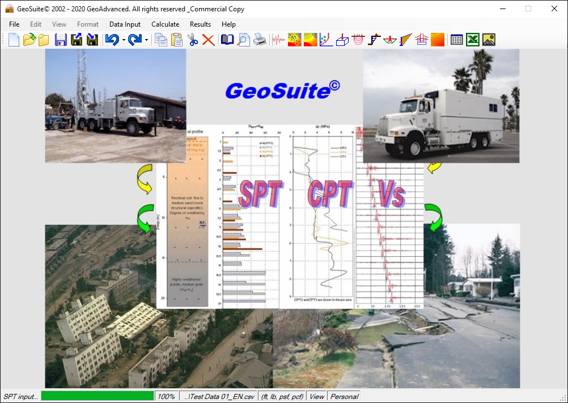568x403 pixels.
Task: Minimize the GeoSuite window
Action: pyautogui.click(x=503, y=9)
